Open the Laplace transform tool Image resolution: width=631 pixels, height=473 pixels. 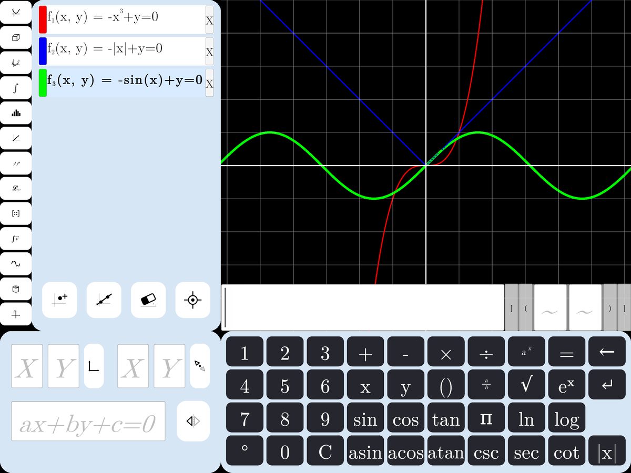pos(16,189)
